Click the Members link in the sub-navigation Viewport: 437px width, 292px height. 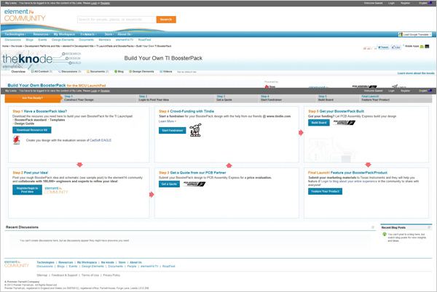pyautogui.click(x=104, y=40)
